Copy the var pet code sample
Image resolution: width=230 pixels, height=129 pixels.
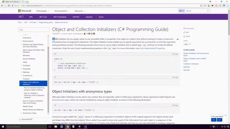pyautogui.click(x=175, y=105)
